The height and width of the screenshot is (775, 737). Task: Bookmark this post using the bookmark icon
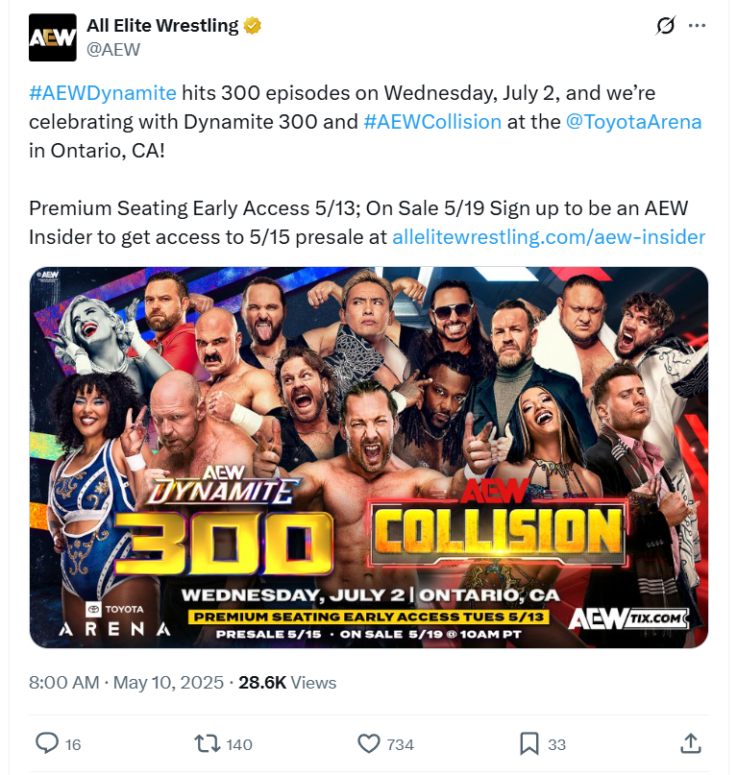[x=528, y=743]
